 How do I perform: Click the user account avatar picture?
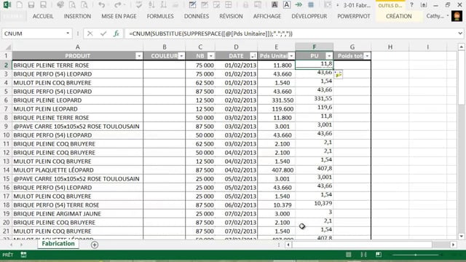point(457,16)
